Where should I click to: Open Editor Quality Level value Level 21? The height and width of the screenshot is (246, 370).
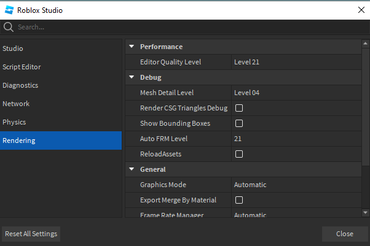pos(296,62)
